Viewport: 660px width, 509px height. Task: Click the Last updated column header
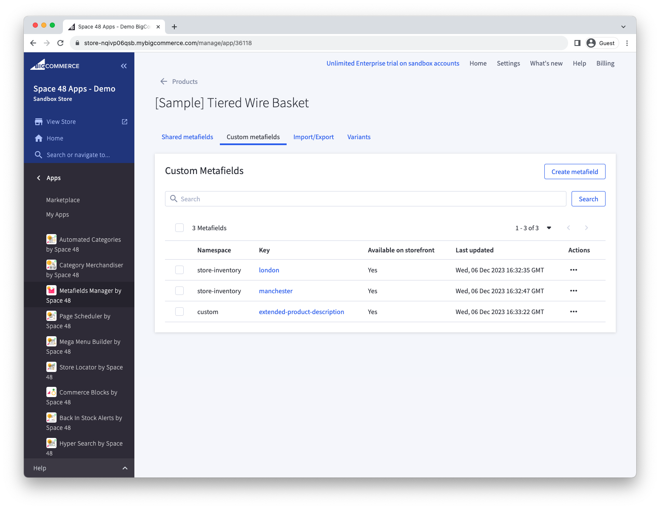click(x=475, y=250)
